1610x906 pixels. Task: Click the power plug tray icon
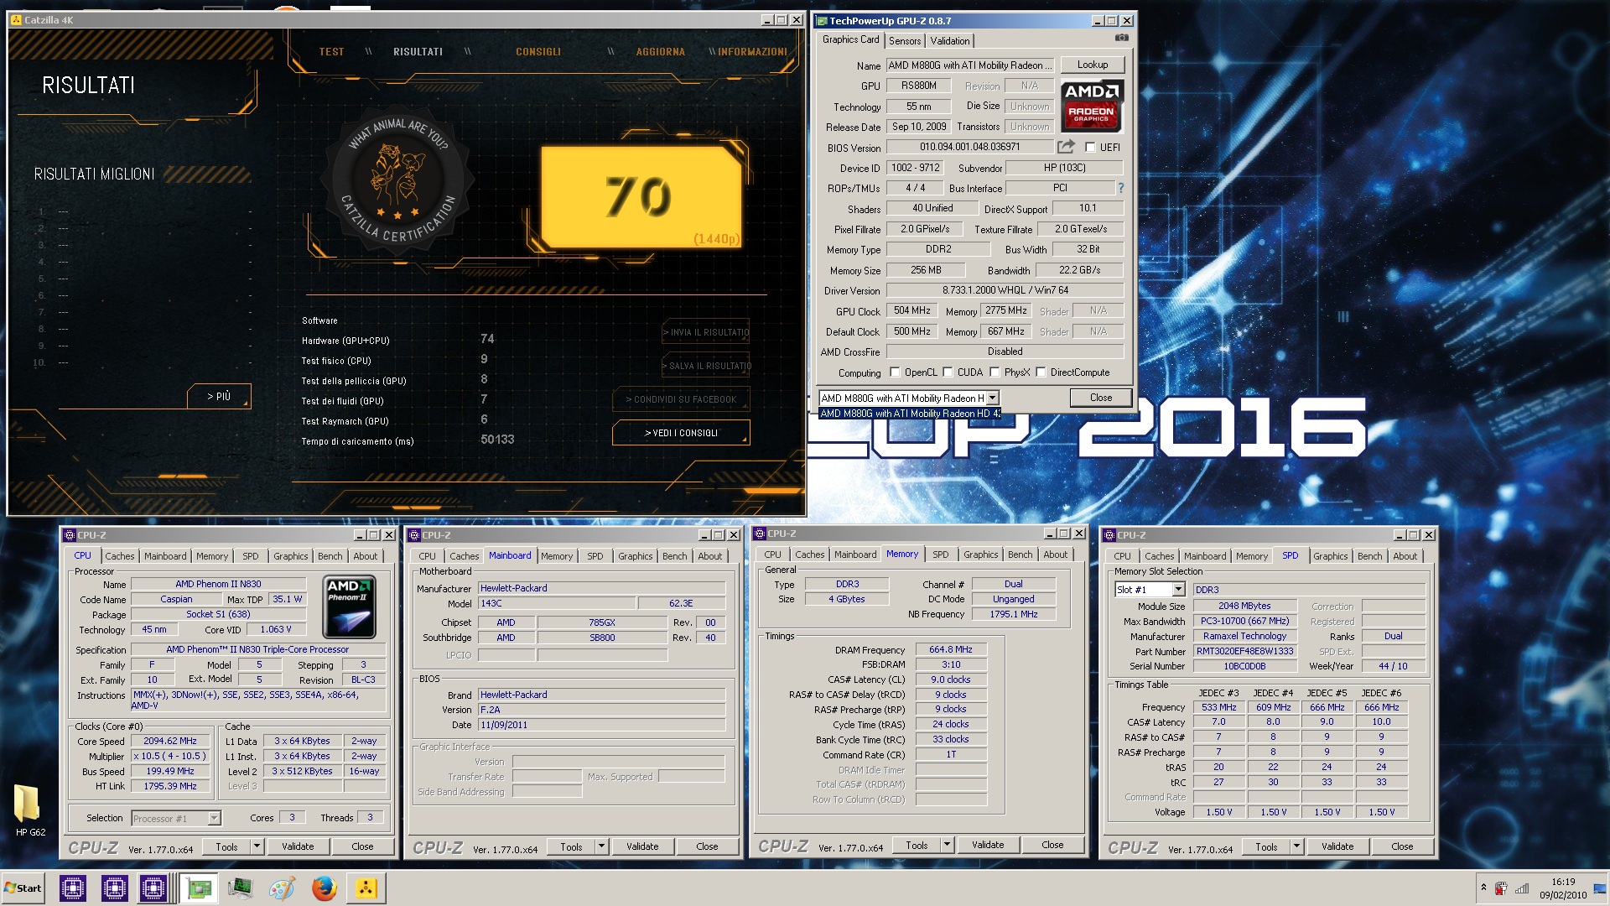(1501, 888)
